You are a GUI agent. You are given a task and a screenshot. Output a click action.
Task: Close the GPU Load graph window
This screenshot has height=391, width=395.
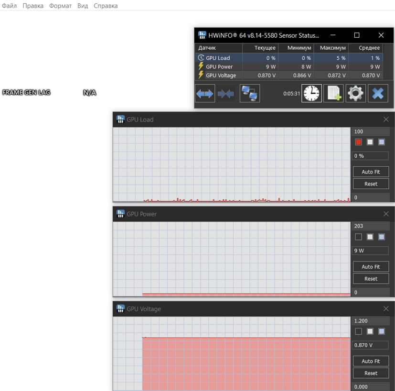coord(386,119)
